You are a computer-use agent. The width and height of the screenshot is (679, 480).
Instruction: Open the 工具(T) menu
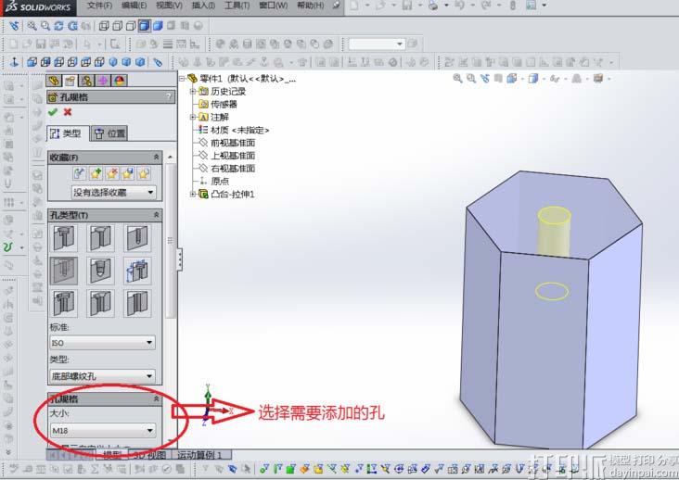point(237,6)
